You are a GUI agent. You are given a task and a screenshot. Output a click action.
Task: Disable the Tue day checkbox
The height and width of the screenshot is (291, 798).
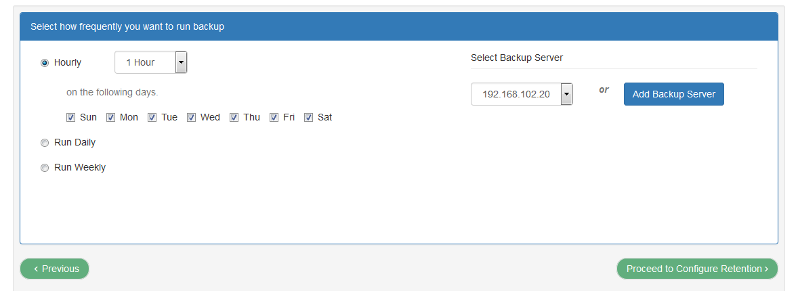152,118
